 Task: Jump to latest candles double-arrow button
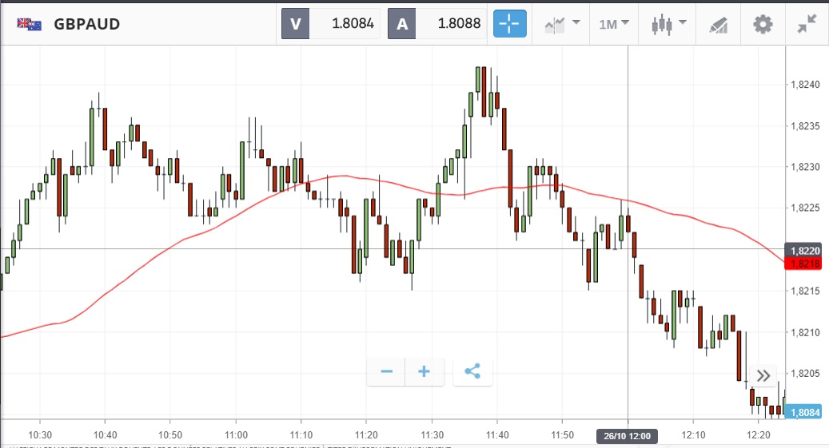(763, 375)
